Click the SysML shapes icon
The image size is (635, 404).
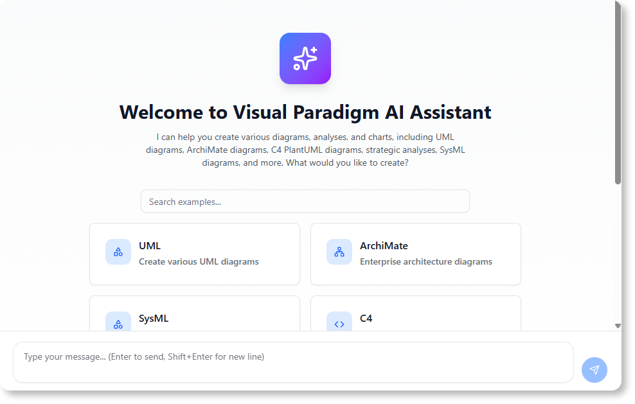pos(118,324)
